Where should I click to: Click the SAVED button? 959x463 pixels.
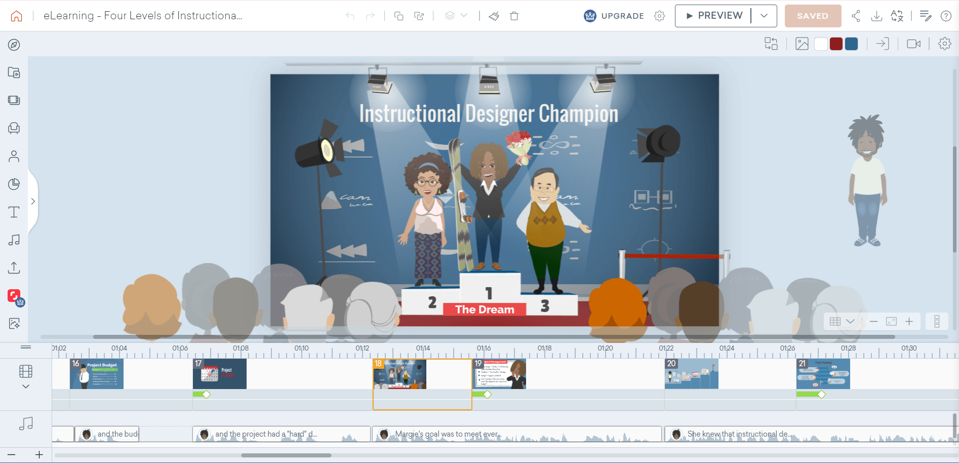click(813, 16)
